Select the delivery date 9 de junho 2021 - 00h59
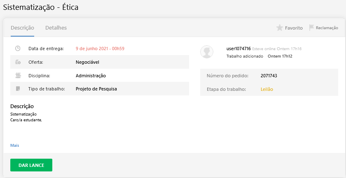The width and height of the screenshot is (346, 178). click(x=100, y=49)
